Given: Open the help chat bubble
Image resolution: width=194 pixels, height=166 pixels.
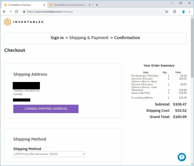Looking at the screenshot, I should click(182, 157).
